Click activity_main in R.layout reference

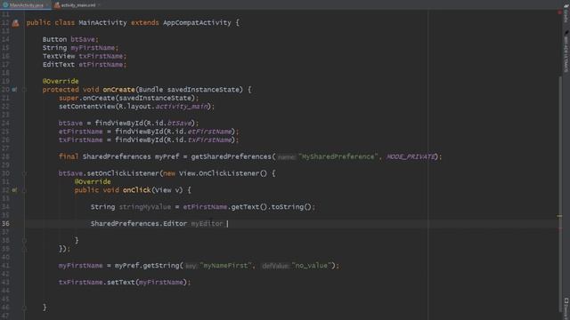point(182,107)
